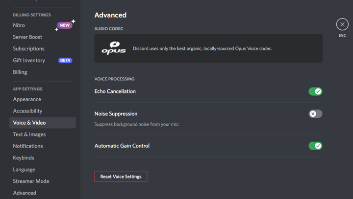Viewport: 353px width, 199px height.
Task: Open Nitro billing settings
Action: click(x=19, y=25)
